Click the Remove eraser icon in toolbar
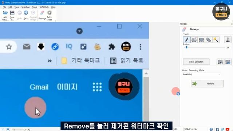 coord(42,13)
